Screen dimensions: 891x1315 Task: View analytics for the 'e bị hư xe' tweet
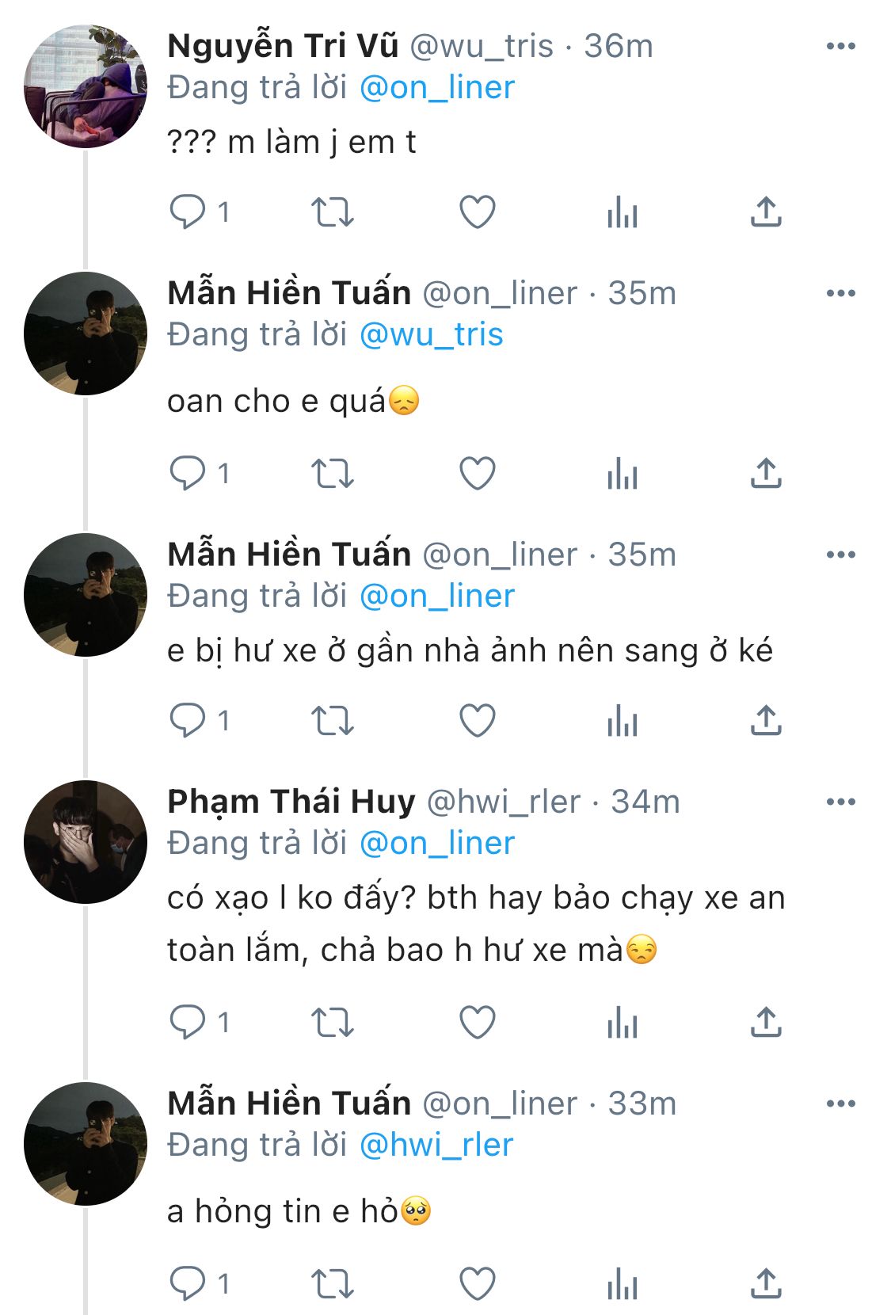[623, 721]
